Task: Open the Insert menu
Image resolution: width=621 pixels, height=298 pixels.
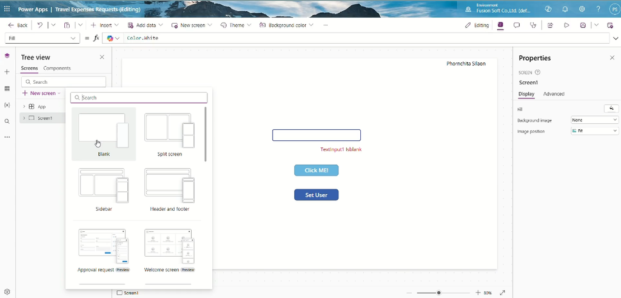Action: tap(104, 25)
